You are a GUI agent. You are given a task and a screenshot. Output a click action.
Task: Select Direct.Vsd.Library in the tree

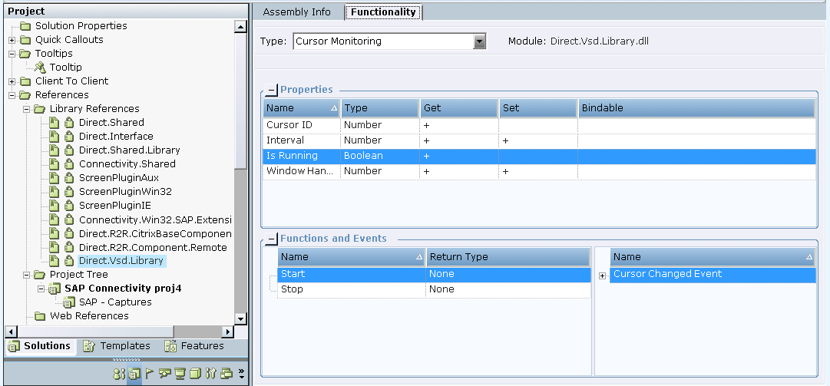121,261
